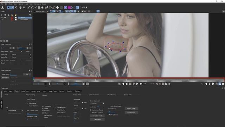
Task: Click the layer lock column header
Action: (8, 15)
